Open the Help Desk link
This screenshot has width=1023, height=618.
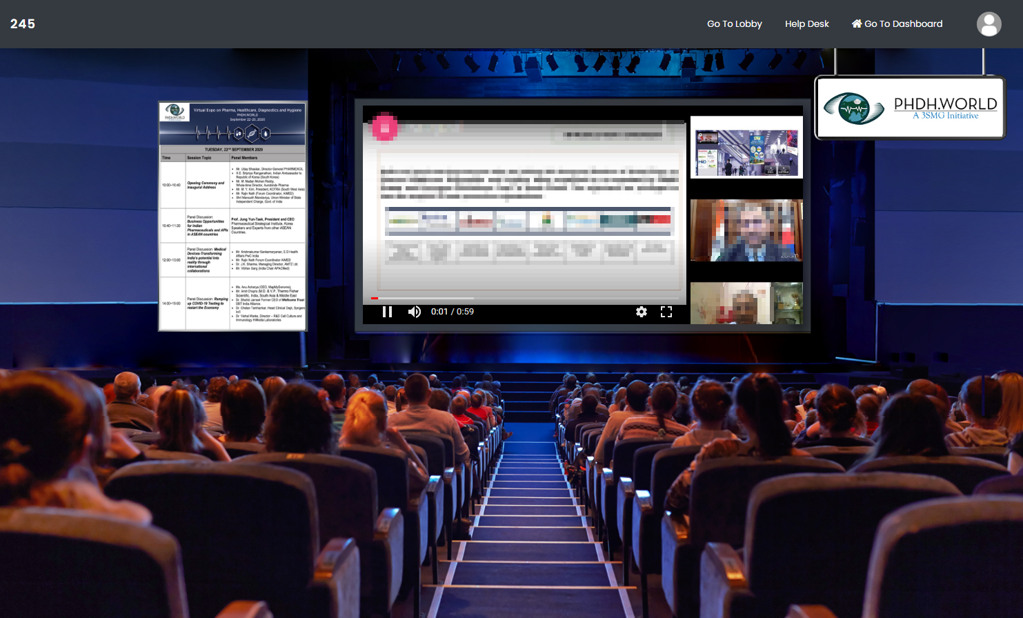[807, 23]
